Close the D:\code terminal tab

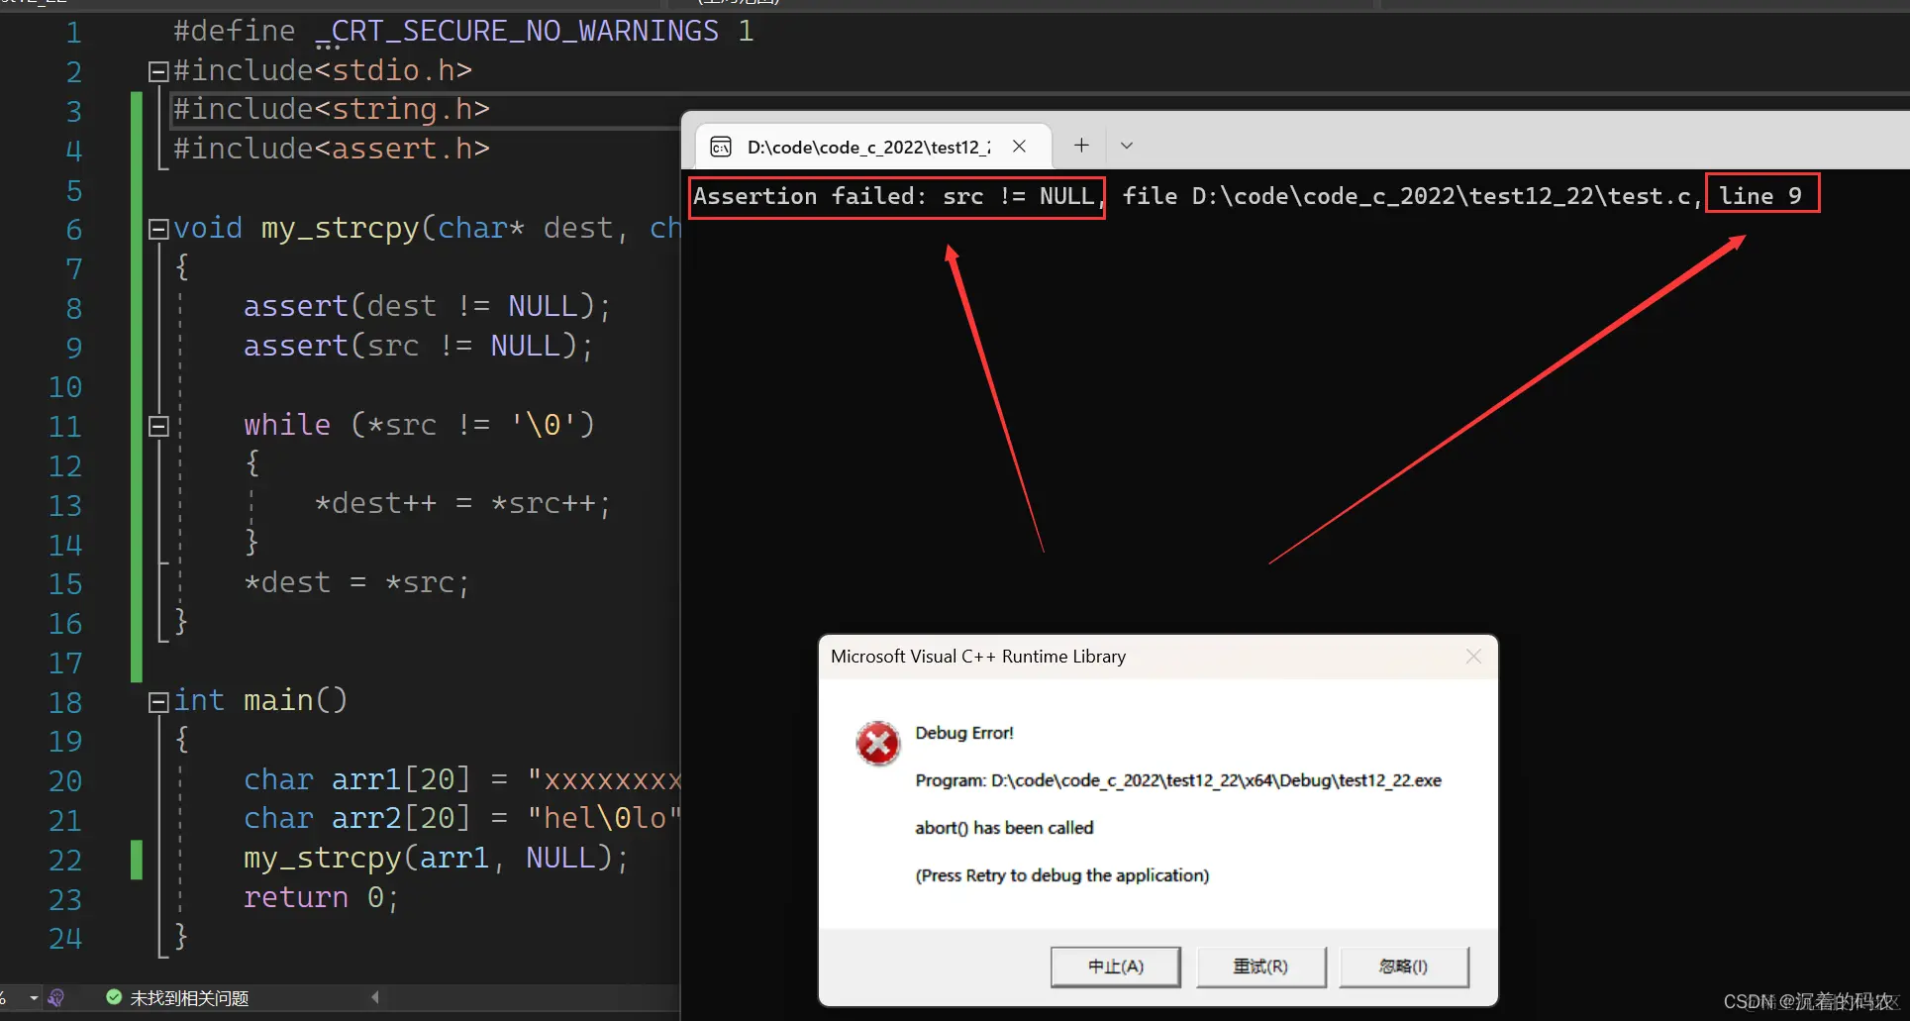1019,147
